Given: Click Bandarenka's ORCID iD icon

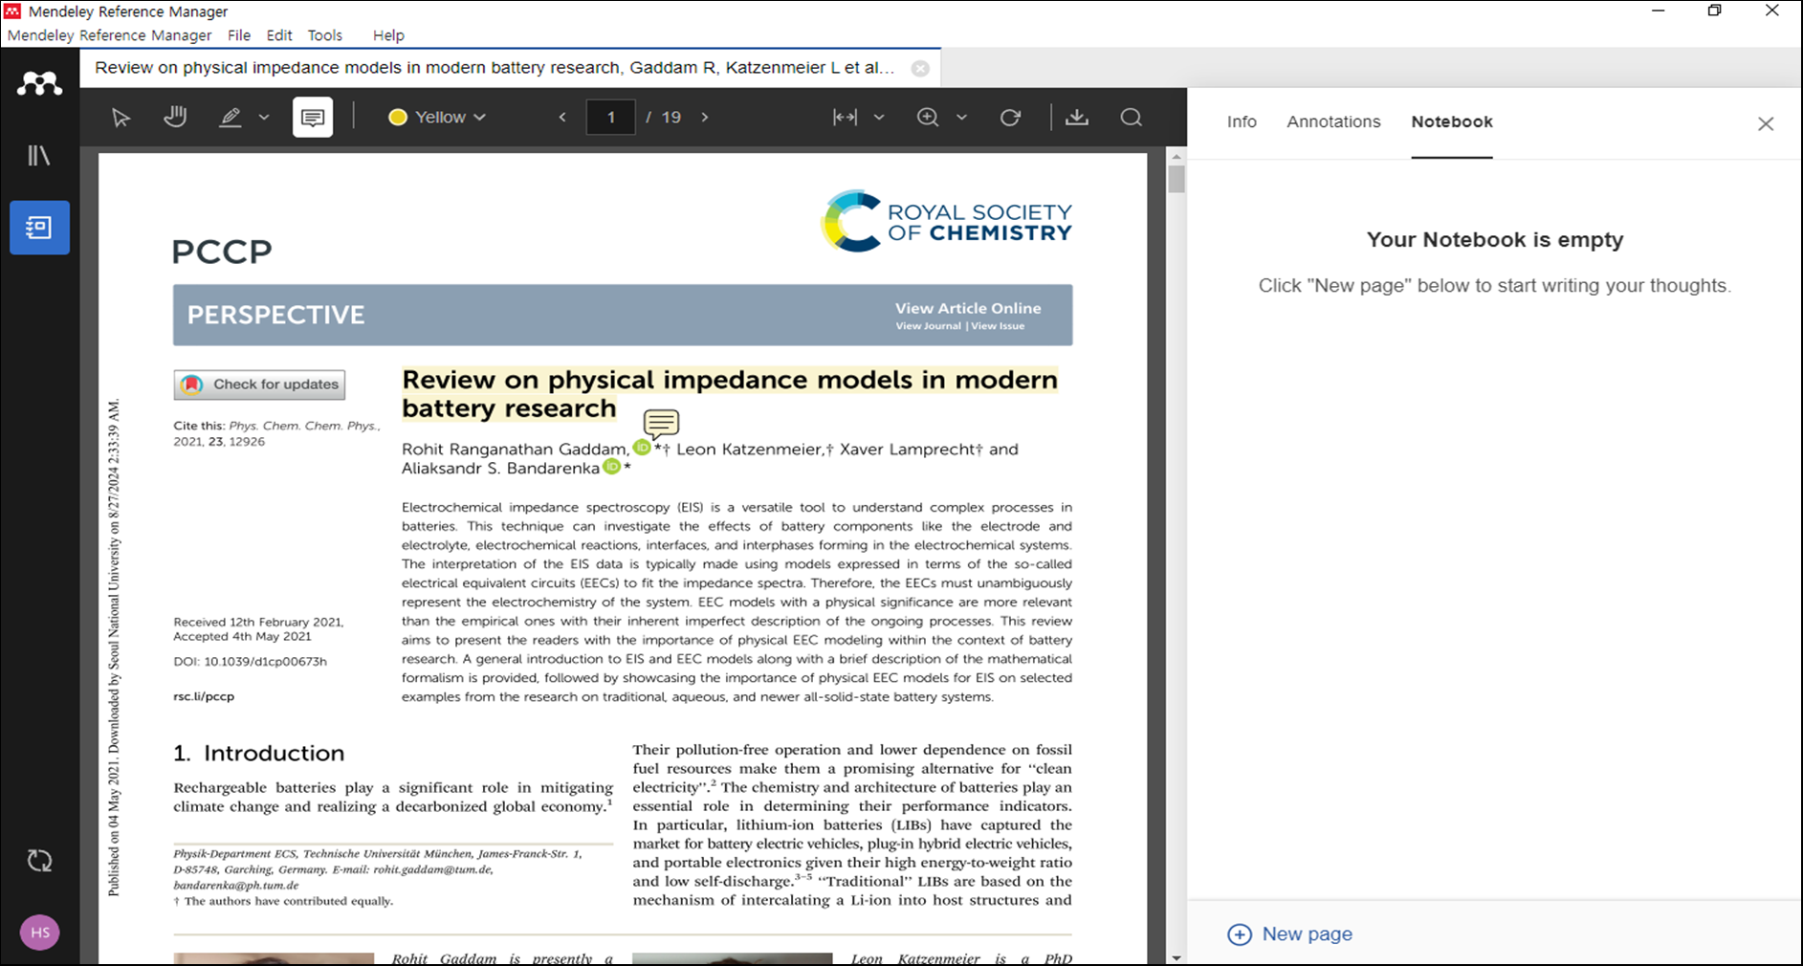Looking at the screenshot, I should pyautogui.click(x=611, y=467).
